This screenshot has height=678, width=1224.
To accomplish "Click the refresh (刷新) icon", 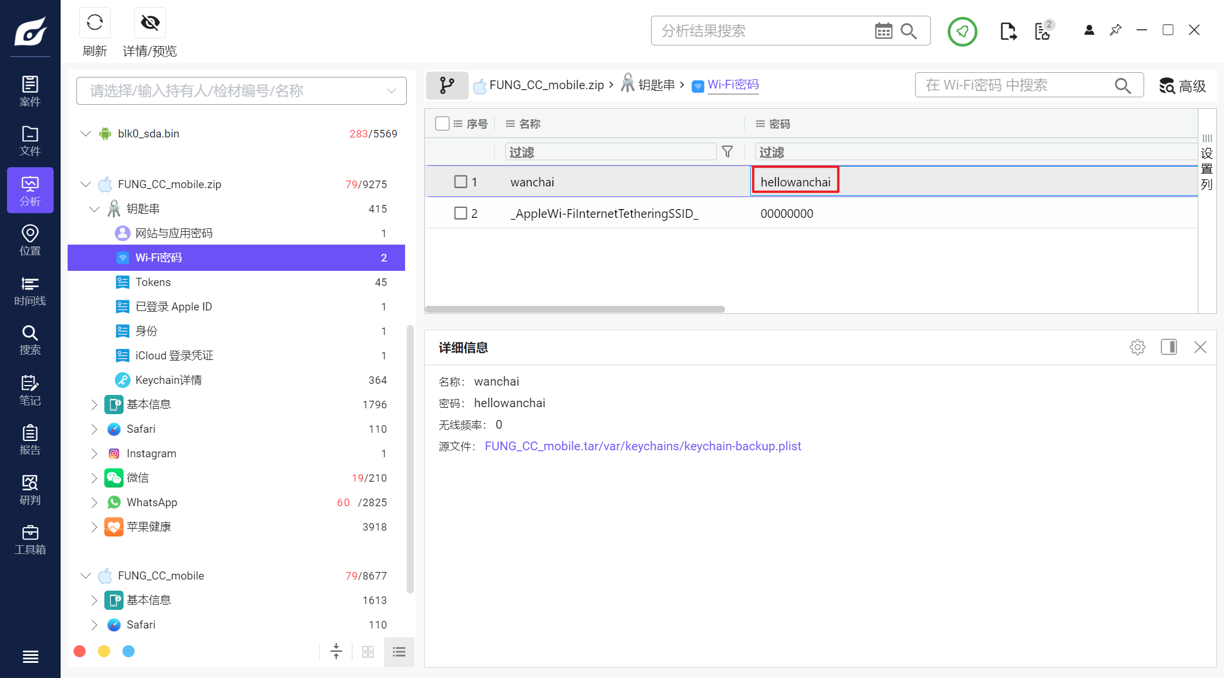I will click(x=94, y=23).
